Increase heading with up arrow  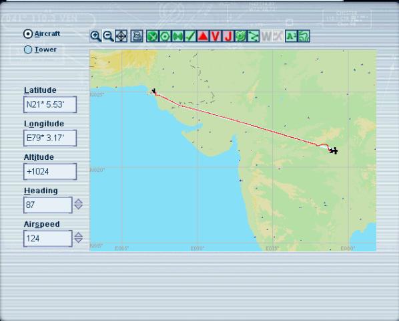[78, 201]
